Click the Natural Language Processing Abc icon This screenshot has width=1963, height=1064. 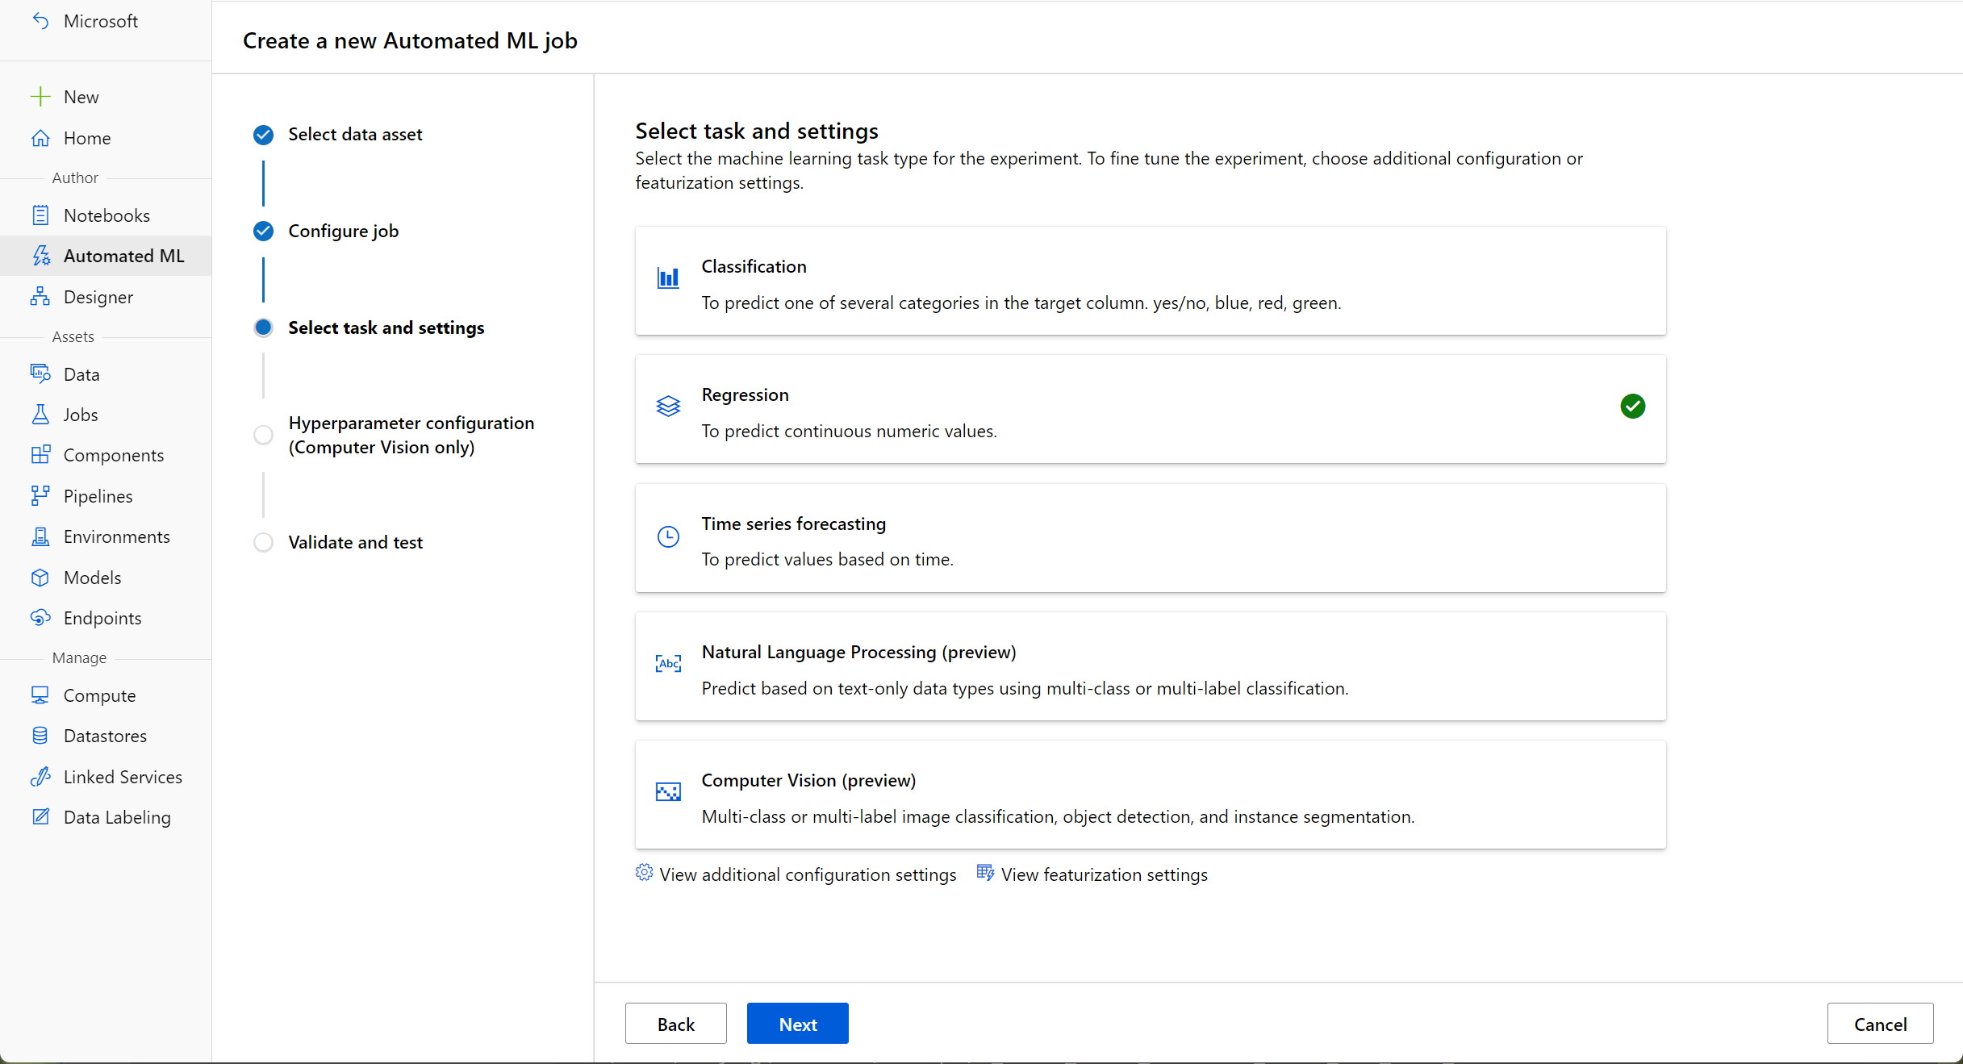coord(668,663)
